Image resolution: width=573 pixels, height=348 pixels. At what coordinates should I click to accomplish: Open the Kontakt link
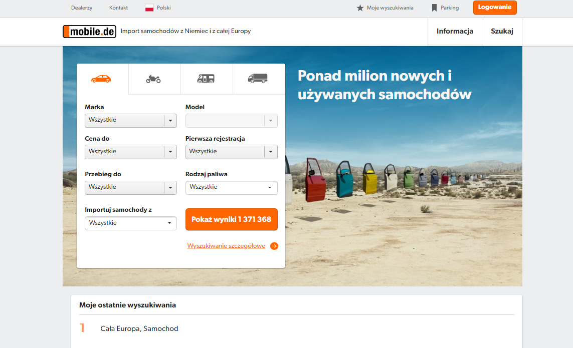pos(118,8)
